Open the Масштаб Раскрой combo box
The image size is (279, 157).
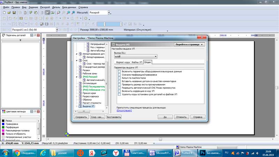109,13
